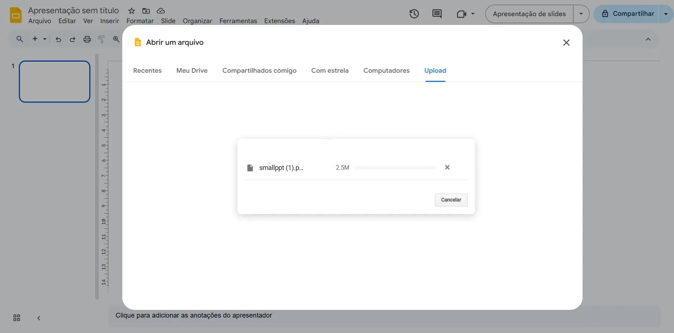Open the slideshow options dropdown
The image size is (674, 333).
point(581,14)
